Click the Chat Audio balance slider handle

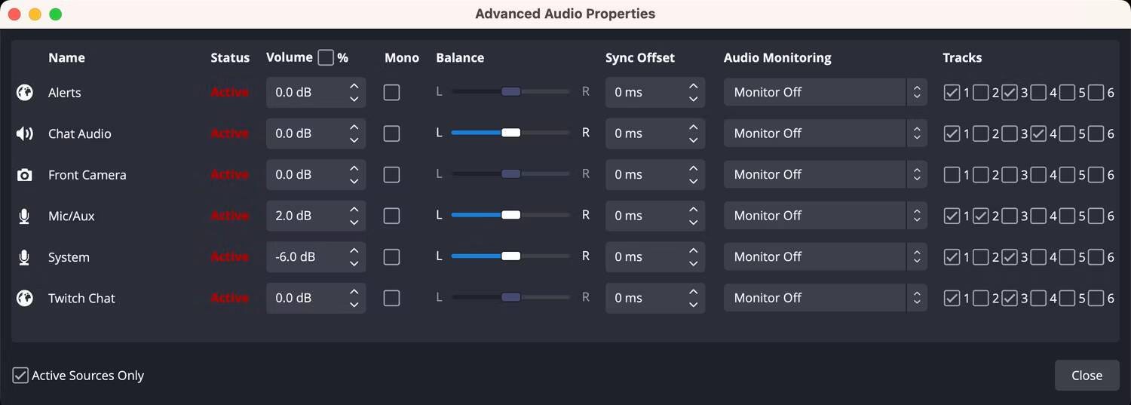coord(510,133)
